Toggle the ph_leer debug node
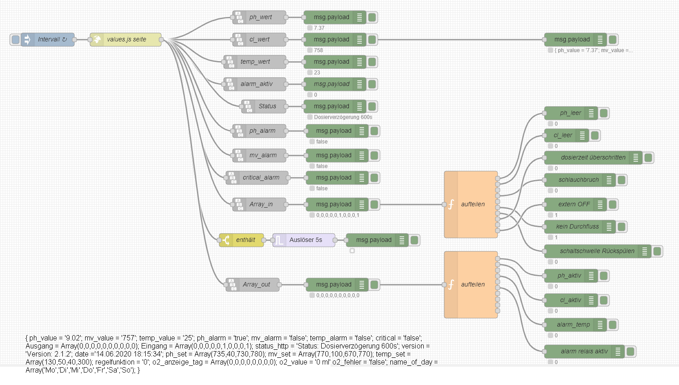Screen dimensions: 679x385 pos(604,113)
